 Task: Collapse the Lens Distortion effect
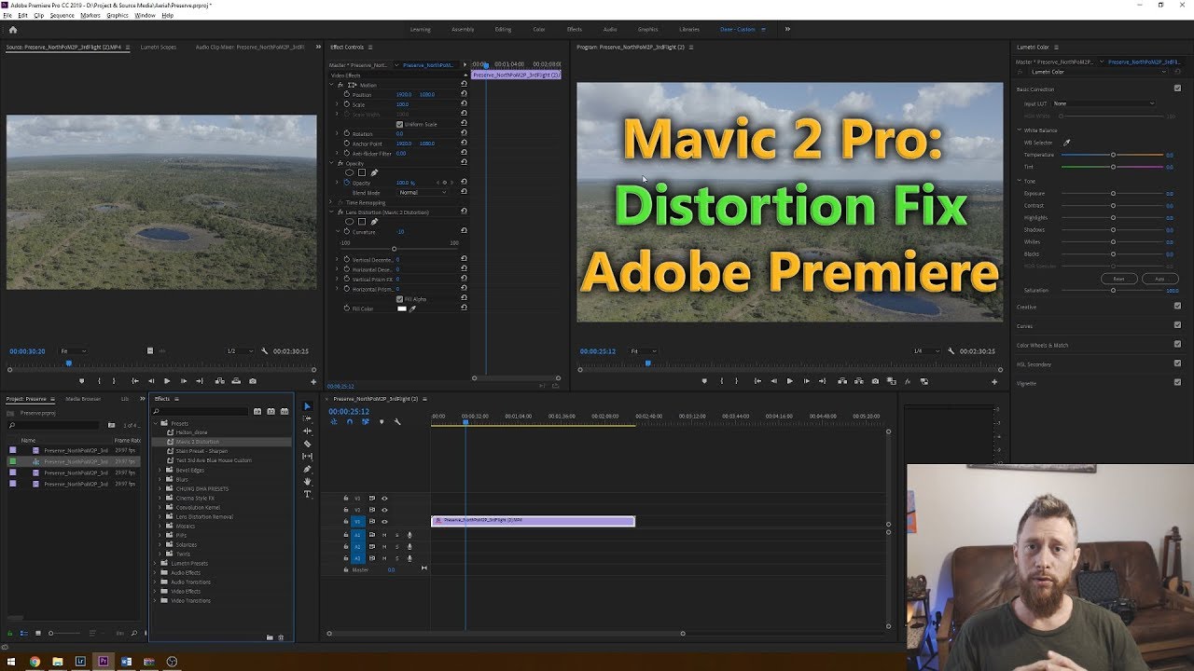pyautogui.click(x=331, y=212)
